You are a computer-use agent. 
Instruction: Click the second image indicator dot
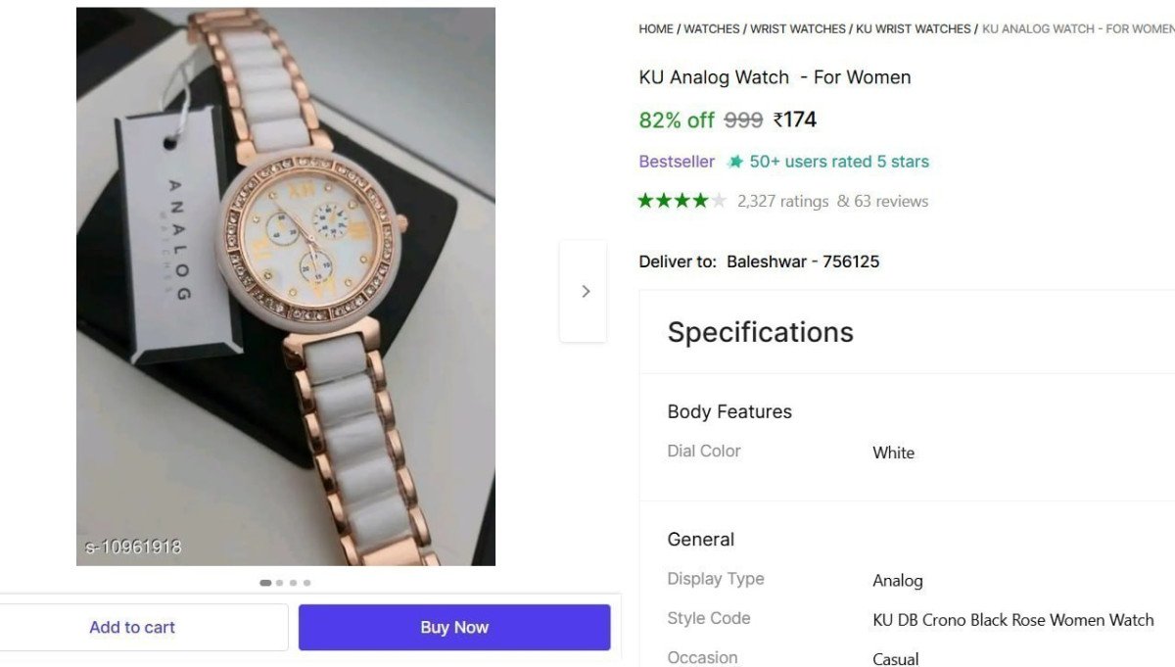click(x=279, y=582)
